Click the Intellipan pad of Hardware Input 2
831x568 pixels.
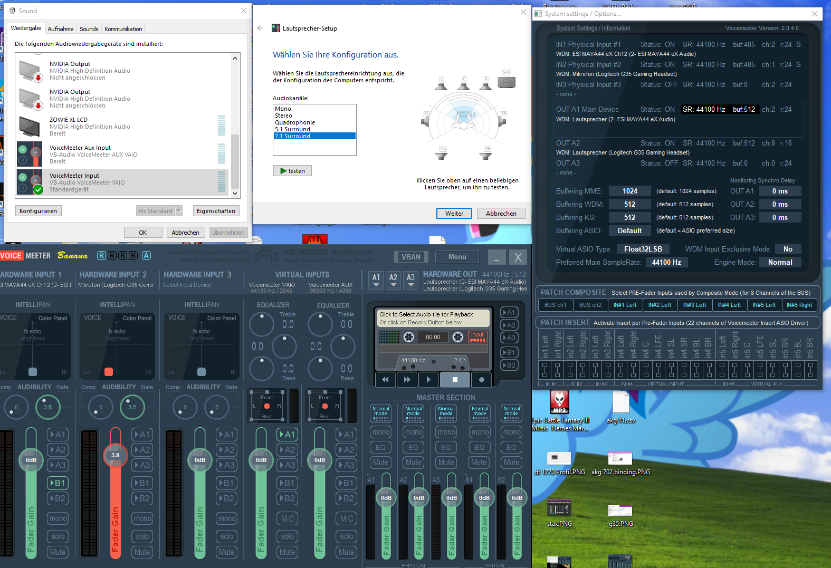click(x=117, y=345)
